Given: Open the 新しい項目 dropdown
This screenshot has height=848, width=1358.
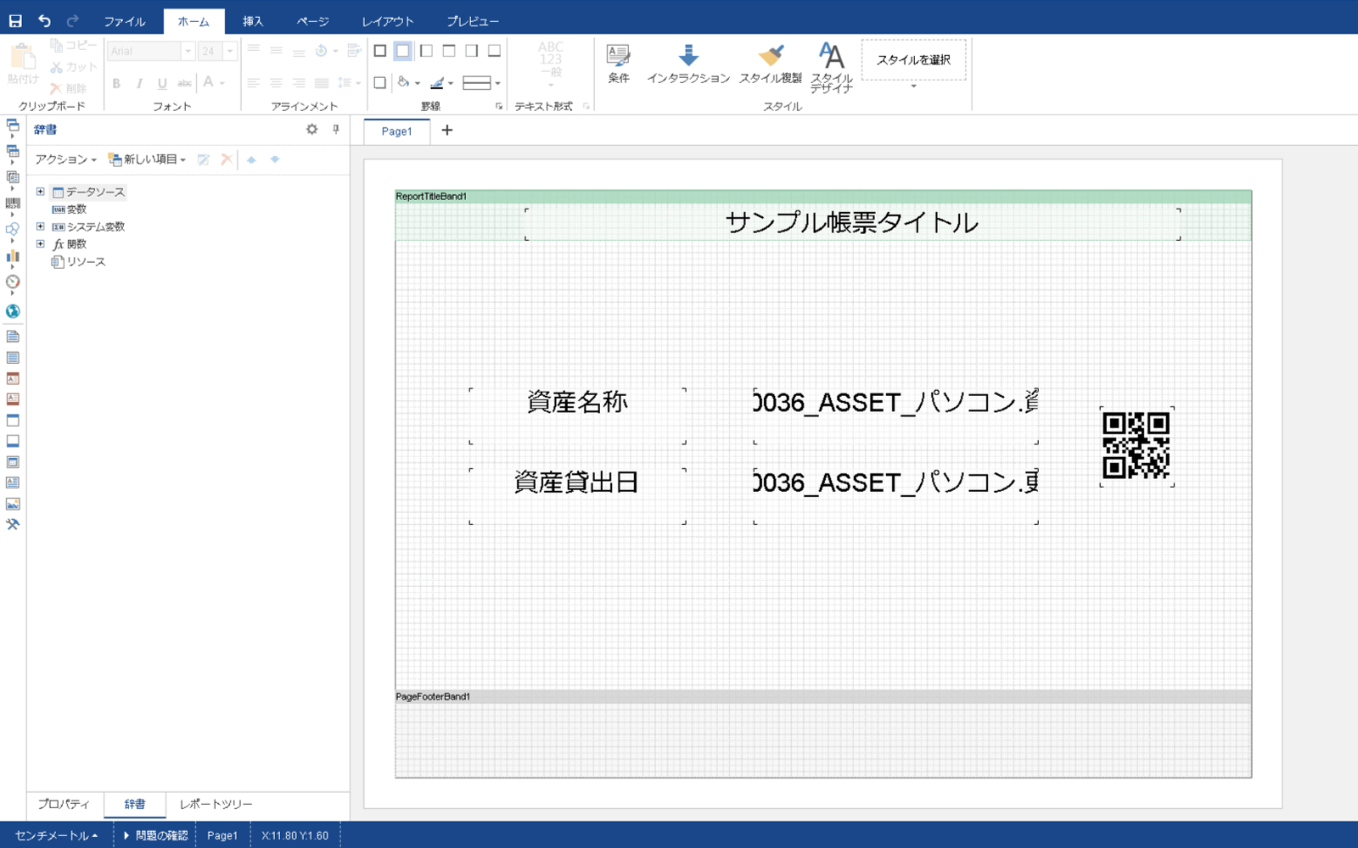Looking at the screenshot, I should (x=147, y=159).
